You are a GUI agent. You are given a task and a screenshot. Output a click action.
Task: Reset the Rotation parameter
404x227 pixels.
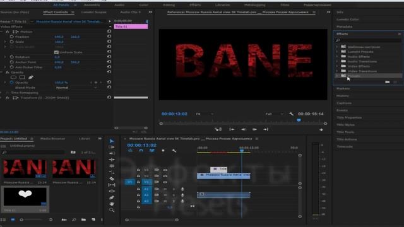pos(109,57)
